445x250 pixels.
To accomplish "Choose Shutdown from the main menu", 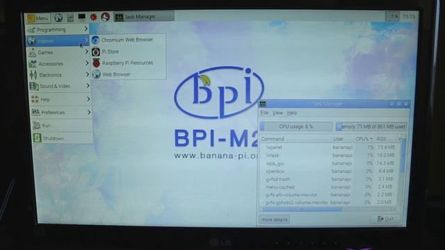I will [63, 138].
